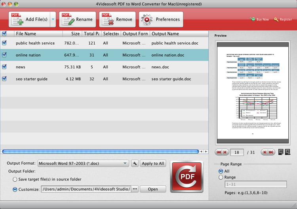
Task: Jump to last page in preview
Action: [x=271, y=152]
